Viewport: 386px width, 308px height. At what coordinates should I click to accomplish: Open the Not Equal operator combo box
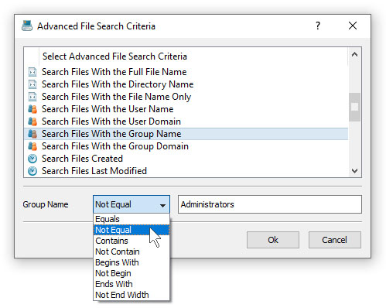[132, 204]
